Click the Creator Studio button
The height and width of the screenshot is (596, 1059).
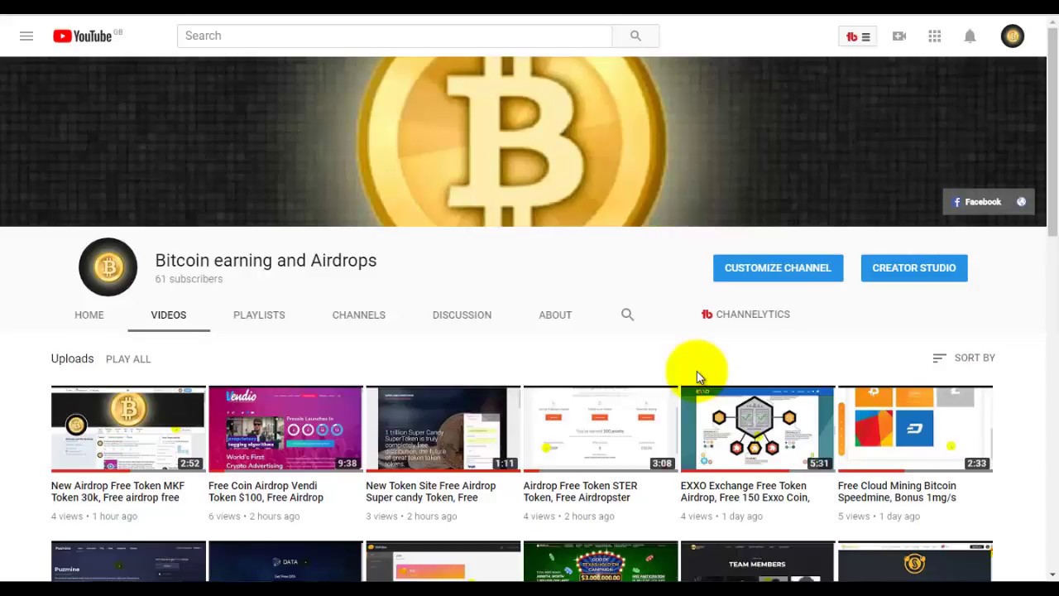(914, 268)
